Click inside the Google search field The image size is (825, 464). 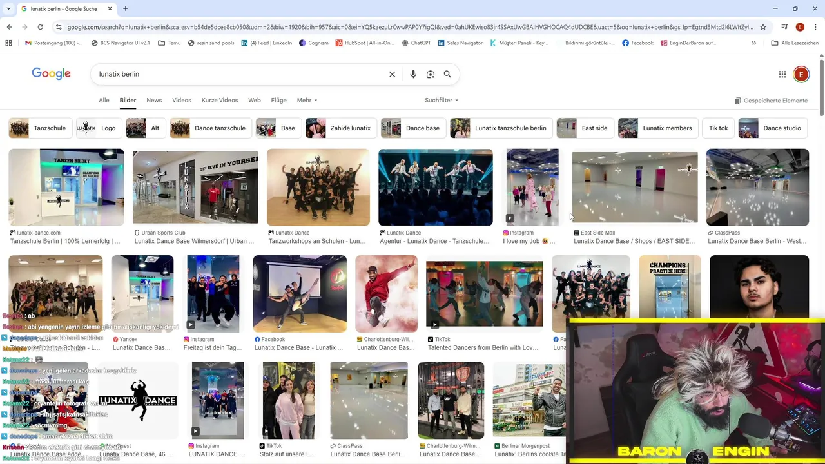click(x=238, y=74)
